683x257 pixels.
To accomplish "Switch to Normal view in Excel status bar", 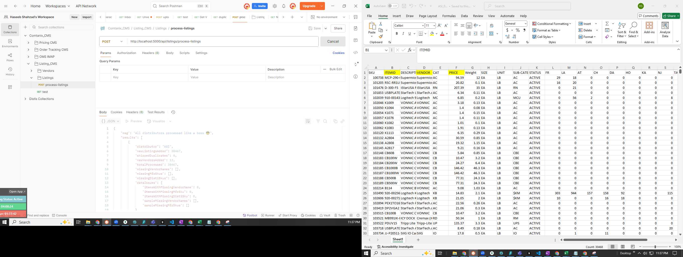I will [612, 247].
